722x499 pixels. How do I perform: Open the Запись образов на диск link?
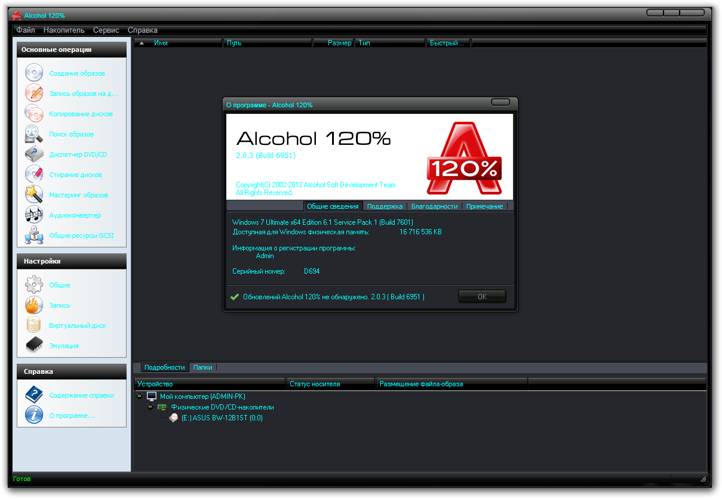[x=84, y=94]
